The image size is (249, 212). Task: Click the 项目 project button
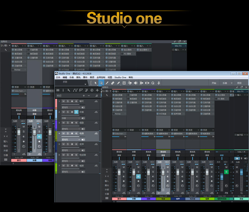tap(239, 83)
